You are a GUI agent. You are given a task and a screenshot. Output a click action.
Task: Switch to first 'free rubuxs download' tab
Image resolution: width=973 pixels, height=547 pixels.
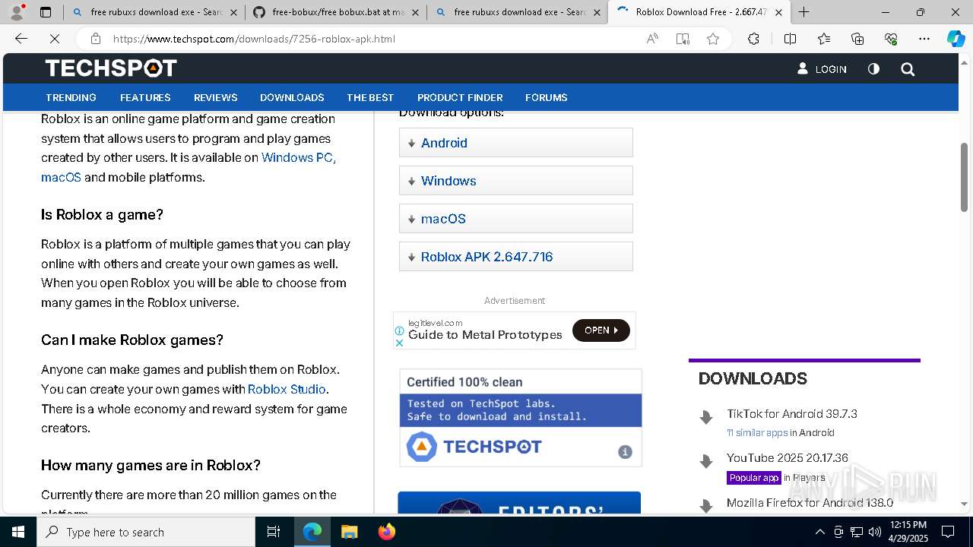(x=154, y=12)
